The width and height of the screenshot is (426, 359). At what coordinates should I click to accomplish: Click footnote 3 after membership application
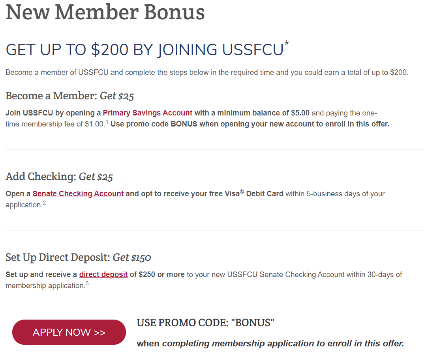pyautogui.click(x=87, y=284)
